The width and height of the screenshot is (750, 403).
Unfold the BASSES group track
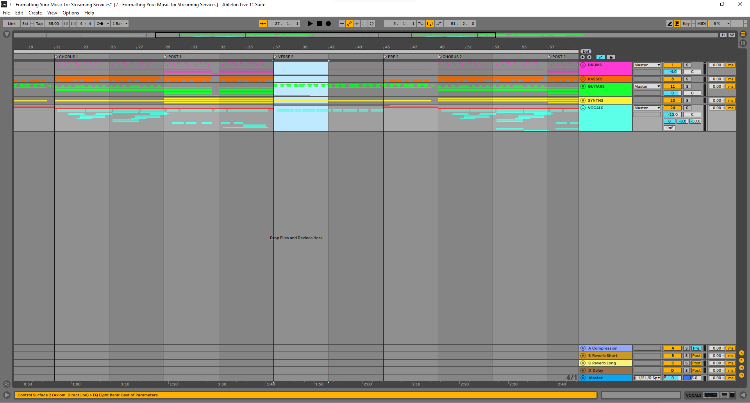(583, 79)
